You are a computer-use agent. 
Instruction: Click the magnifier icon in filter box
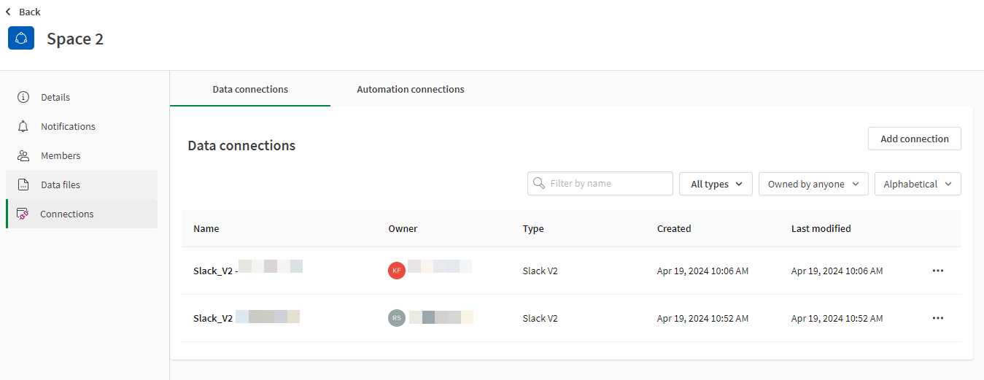pyautogui.click(x=539, y=183)
